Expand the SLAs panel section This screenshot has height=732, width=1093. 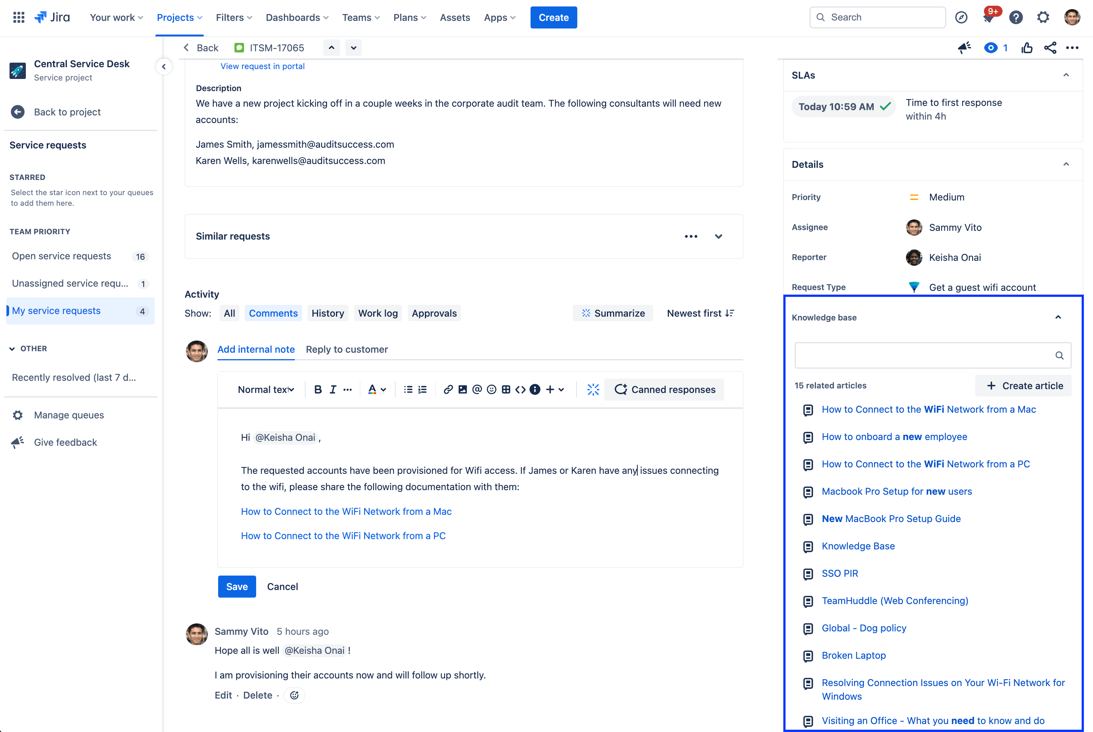point(1066,75)
